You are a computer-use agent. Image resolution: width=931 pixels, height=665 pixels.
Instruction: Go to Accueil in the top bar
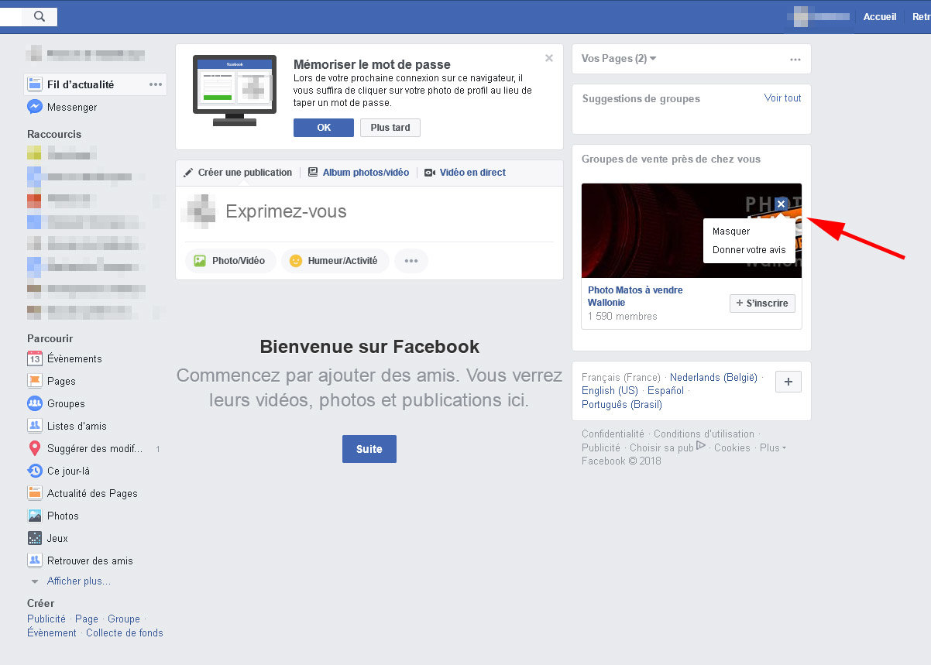[x=880, y=16]
